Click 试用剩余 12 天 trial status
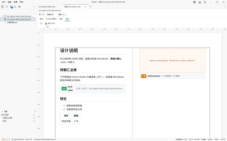227x141 pixels. (x=181, y=139)
